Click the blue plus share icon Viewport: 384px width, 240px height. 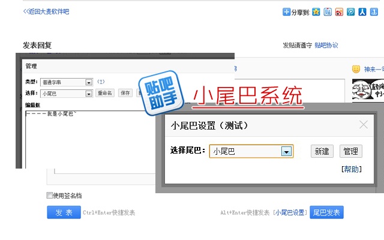[x=286, y=12]
